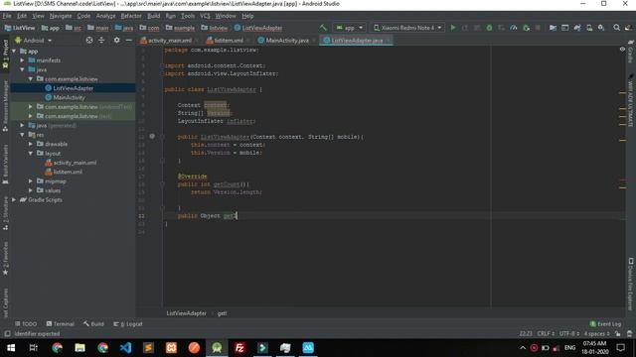The width and height of the screenshot is (636, 357).
Task: Open the app run configuration dropdown
Action: [349, 28]
